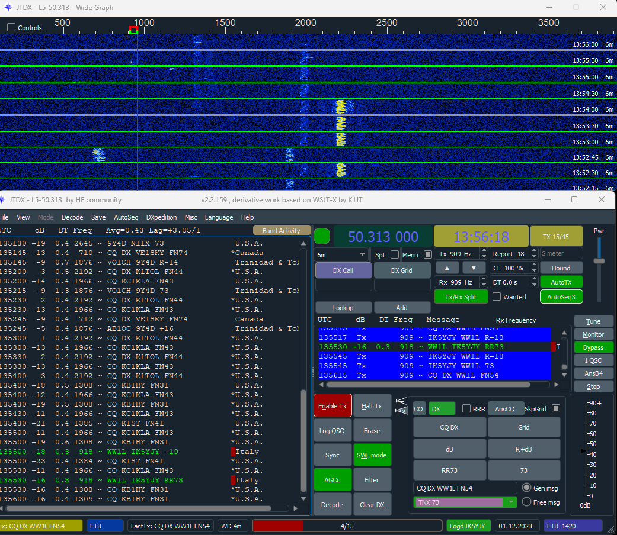This screenshot has height=535, width=617.
Task: Toggle the Menu checkbox
Action: click(428, 254)
